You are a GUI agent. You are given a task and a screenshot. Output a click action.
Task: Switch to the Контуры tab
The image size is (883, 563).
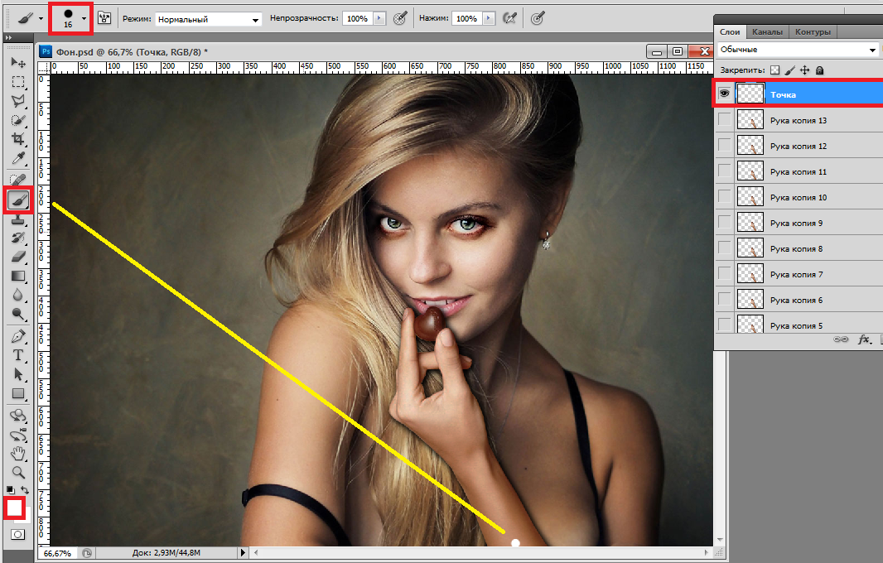(x=813, y=32)
